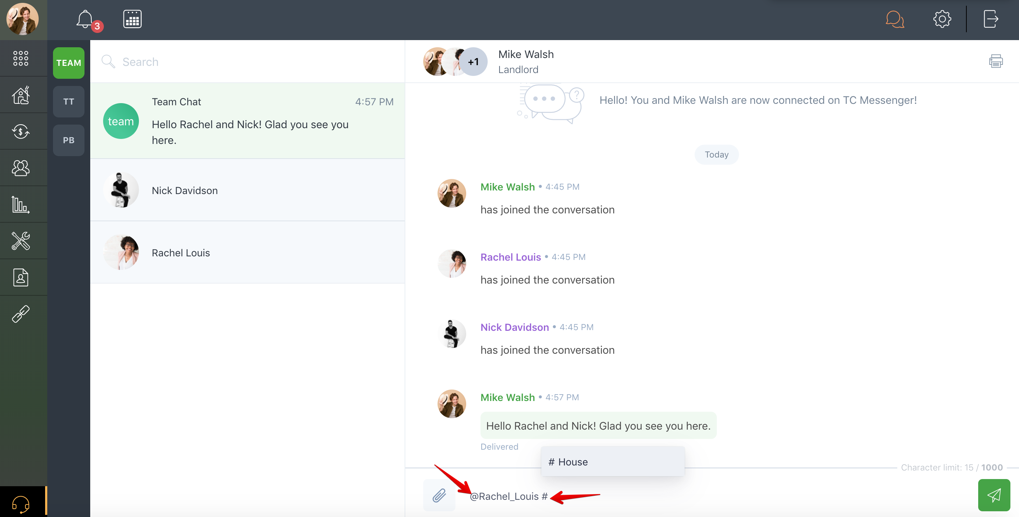The width and height of the screenshot is (1019, 517).
Task: Open the contacts people icon
Action: (x=20, y=168)
